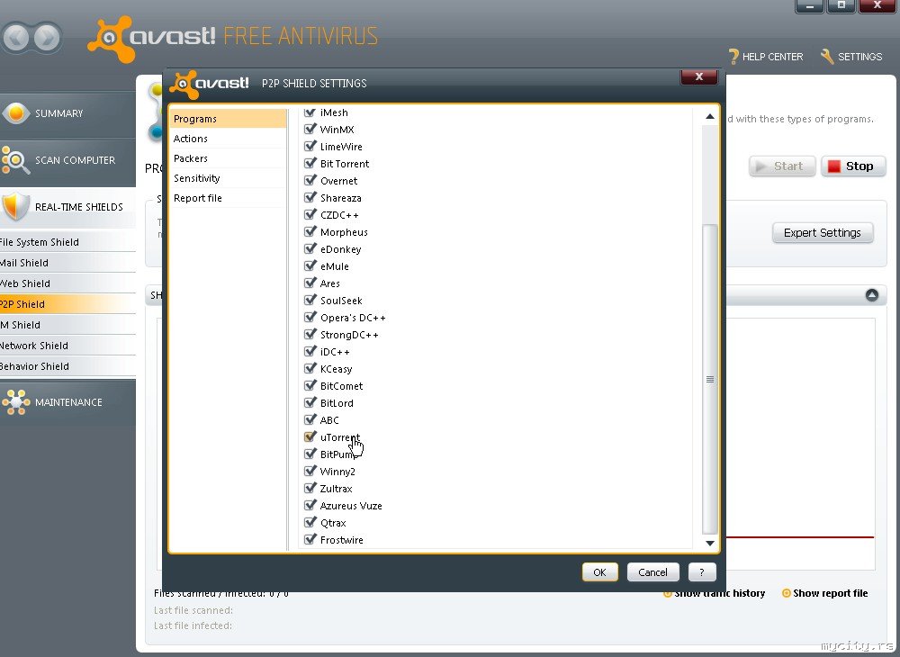Click Show report file bullet icon

click(787, 593)
